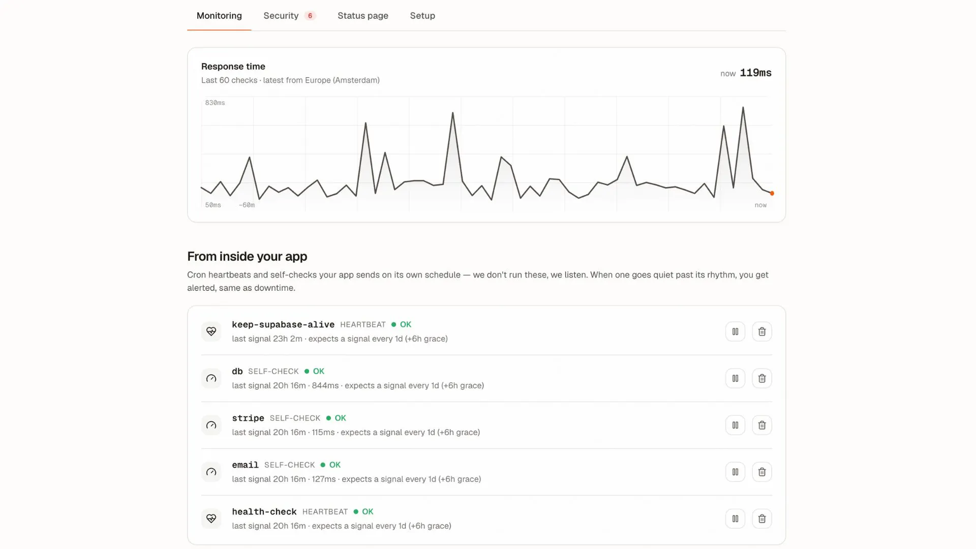976x549 pixels.
Task: Click the orange latest-check dot on chart
Action: point(772,193)
